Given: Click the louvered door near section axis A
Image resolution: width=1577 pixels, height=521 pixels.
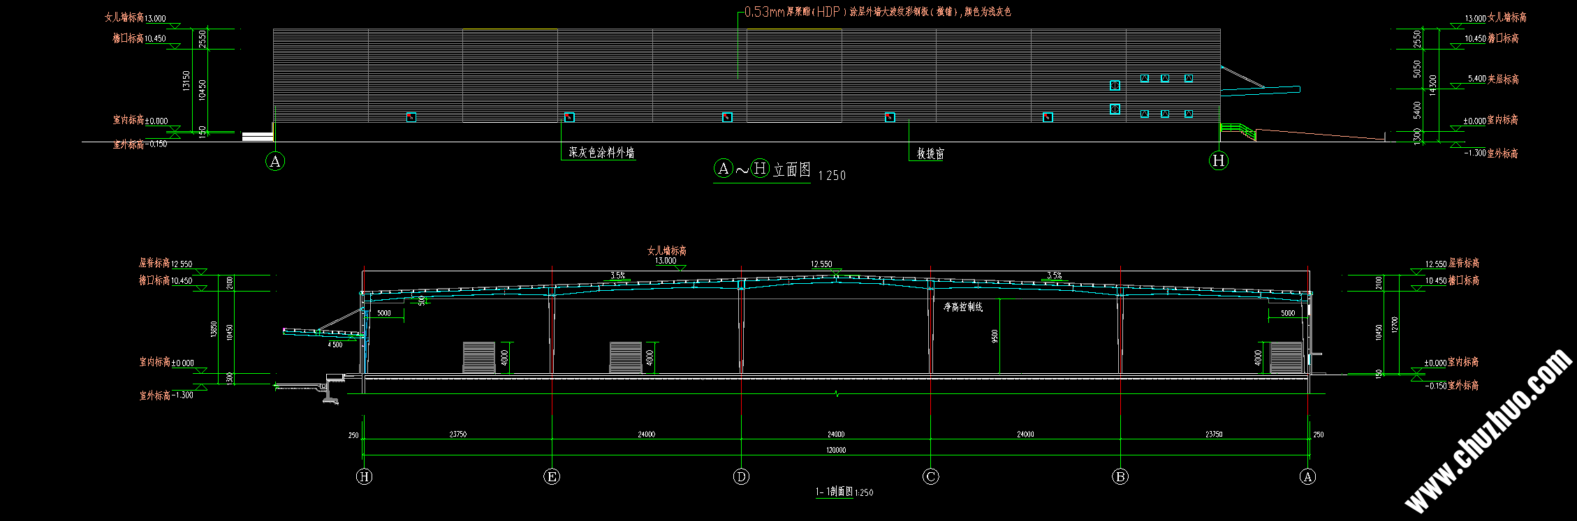Looking at the screenshot, I should click(1286, 358).
